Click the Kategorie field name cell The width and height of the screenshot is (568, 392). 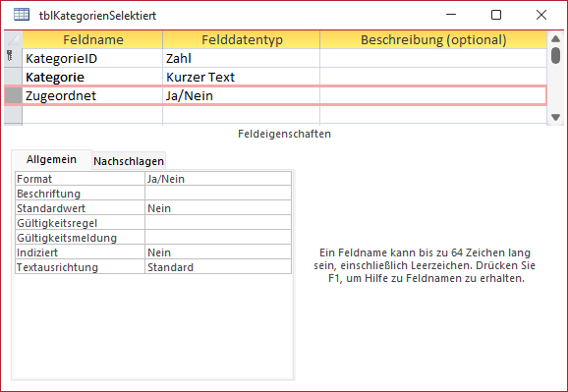coord(92,77)
